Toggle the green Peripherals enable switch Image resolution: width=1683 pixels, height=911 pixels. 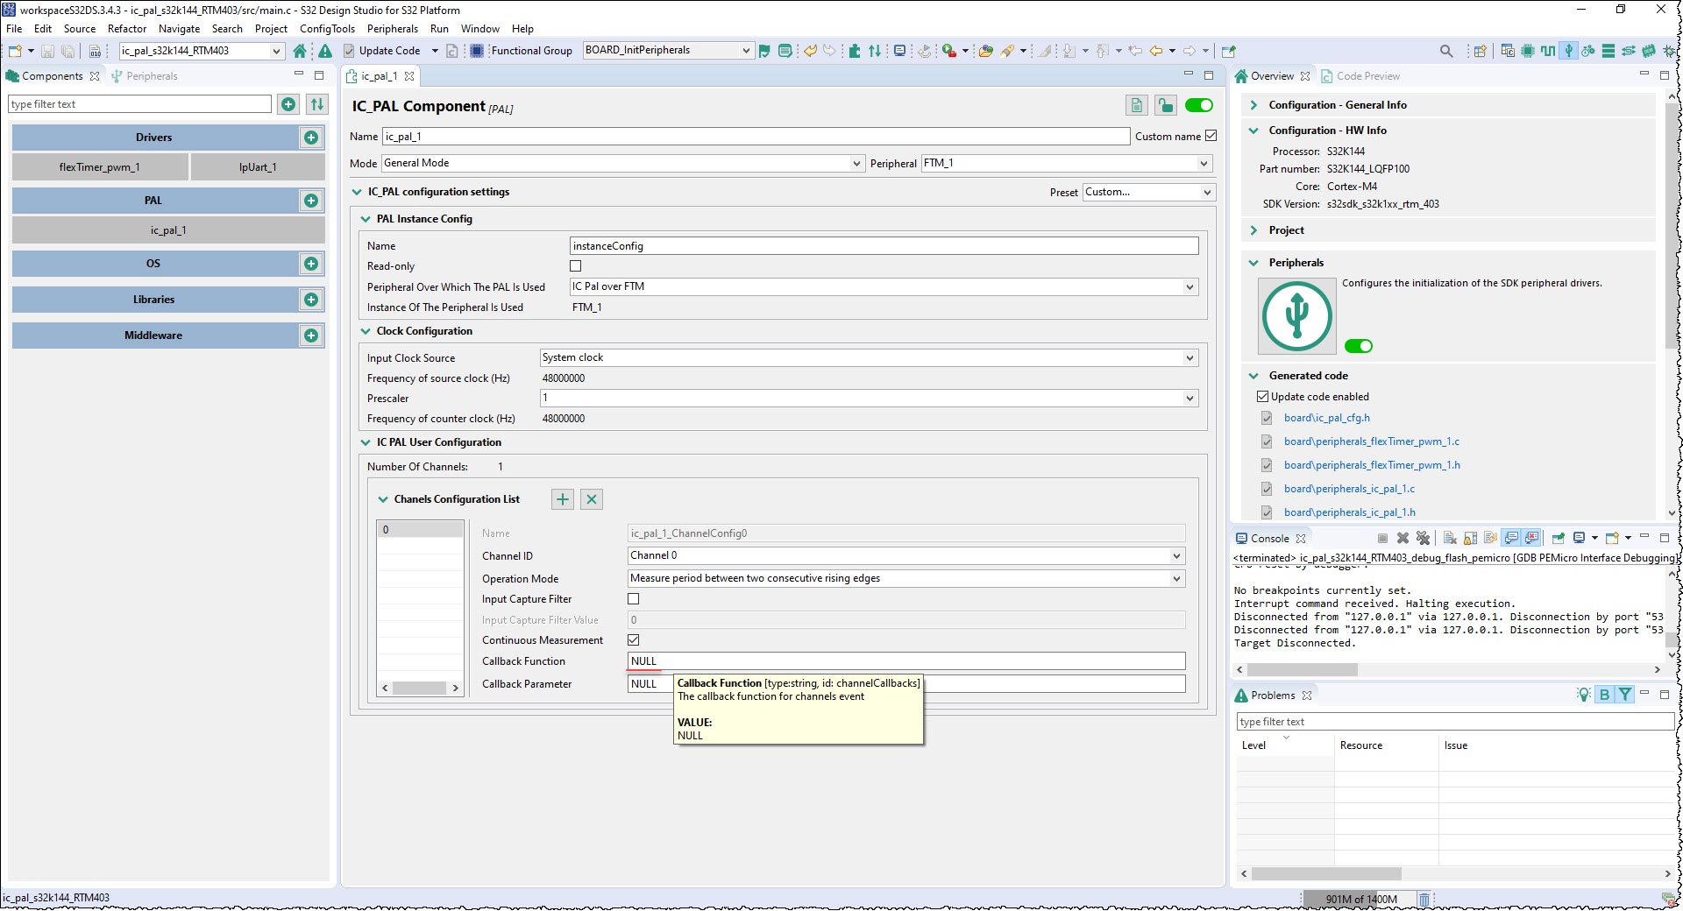tap(1359, 345)
